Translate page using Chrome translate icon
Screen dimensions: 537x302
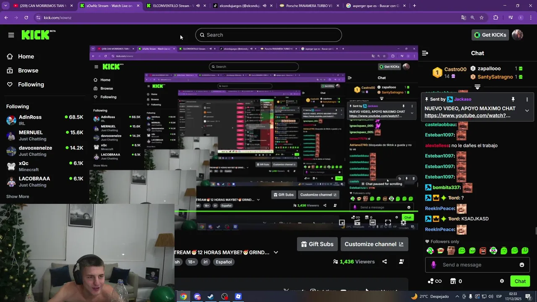(464, 18)
